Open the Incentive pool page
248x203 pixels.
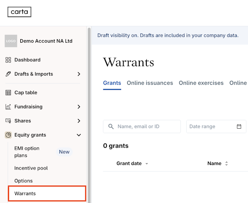tap(31, 168)
